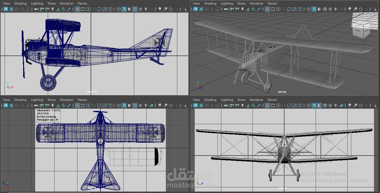
Task: Open Lighting menu in persp panel
Action: click(x=227, y=3)
